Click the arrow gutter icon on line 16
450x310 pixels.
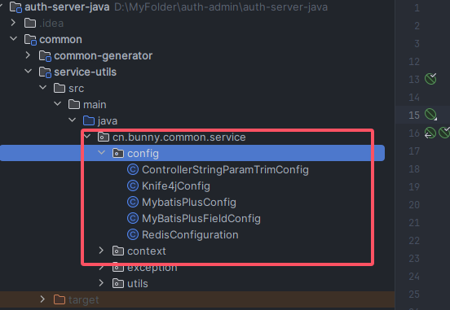point(430,133)
